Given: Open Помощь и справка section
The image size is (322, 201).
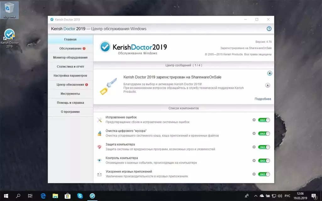Looking at the screenshot, I should point(70,103).
